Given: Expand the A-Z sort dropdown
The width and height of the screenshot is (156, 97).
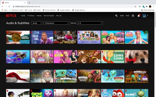Looking at the screenshot, I should click(x=90, y=23).
